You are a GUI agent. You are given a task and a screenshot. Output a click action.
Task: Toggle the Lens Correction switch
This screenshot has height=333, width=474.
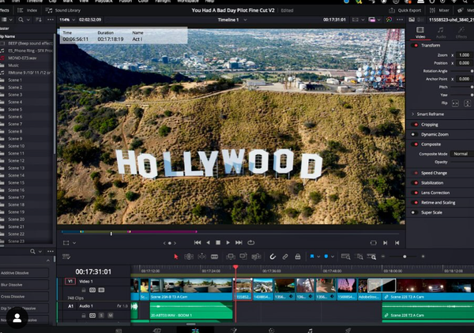pyautogui.click(x=416, y=193)
